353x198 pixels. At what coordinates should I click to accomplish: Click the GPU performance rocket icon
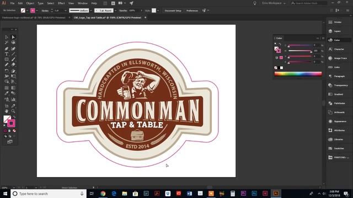[131, 3]
